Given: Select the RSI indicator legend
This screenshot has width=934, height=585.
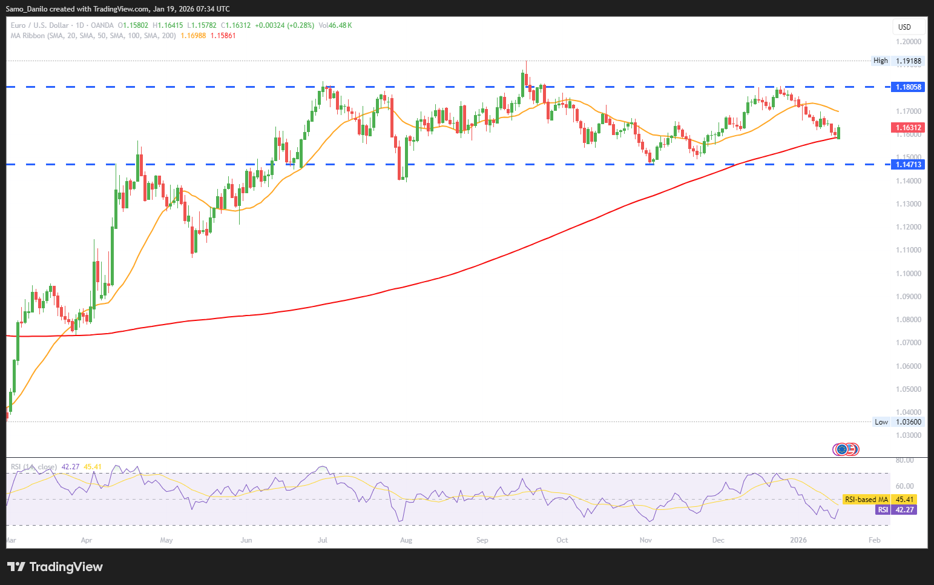Looking at the screenshot, I should [33, 467].
